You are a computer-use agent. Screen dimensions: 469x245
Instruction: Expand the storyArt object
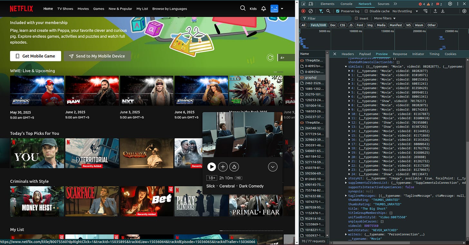point(346,178)
